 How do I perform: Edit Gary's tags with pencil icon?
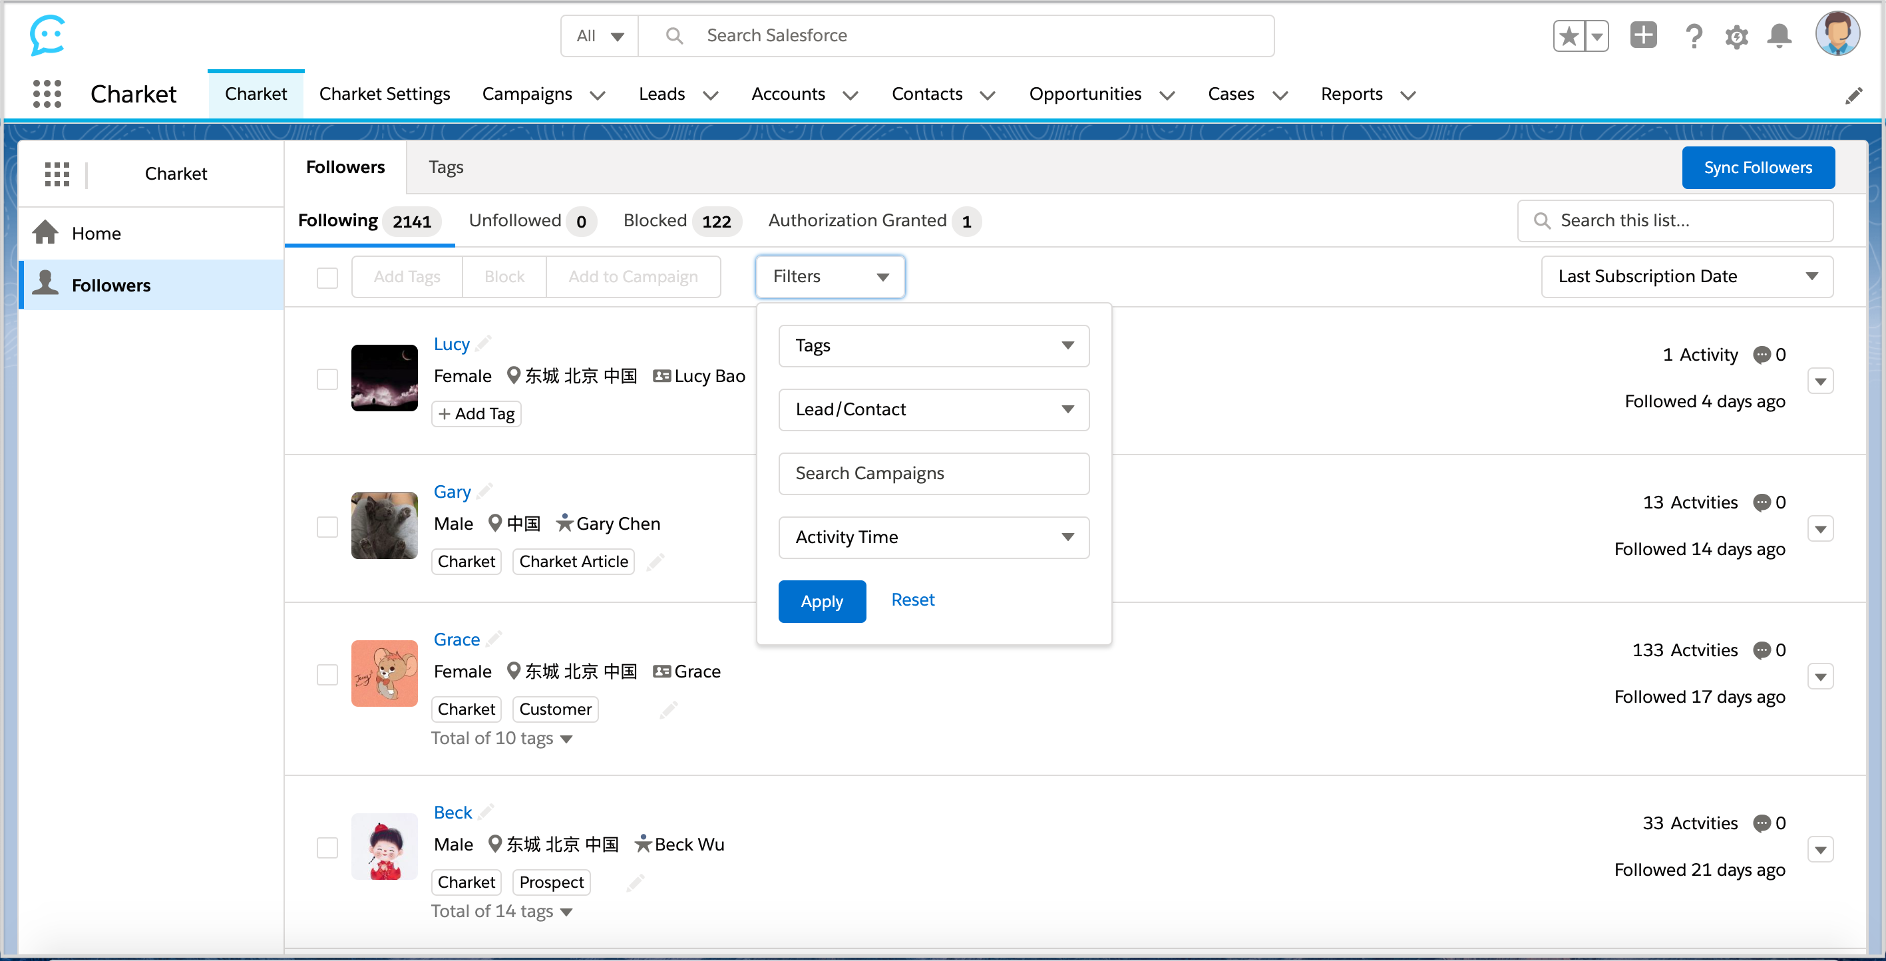pos(656,562)
